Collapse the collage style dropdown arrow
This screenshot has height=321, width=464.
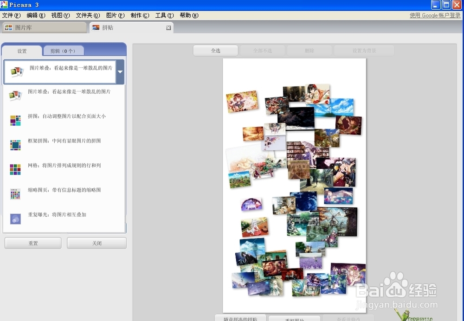coord(120,72)
